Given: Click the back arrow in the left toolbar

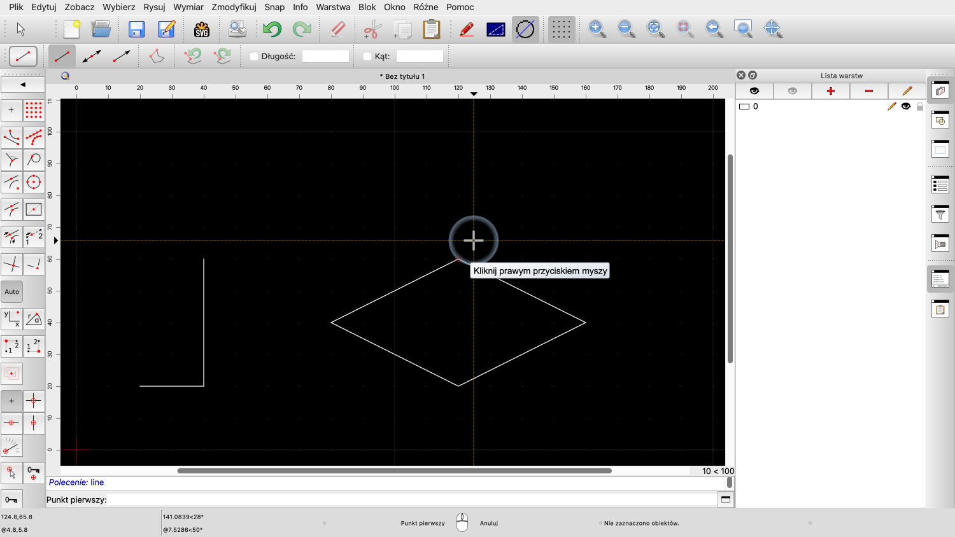Looking at the screenshot, I should click(x=23, y=84).
